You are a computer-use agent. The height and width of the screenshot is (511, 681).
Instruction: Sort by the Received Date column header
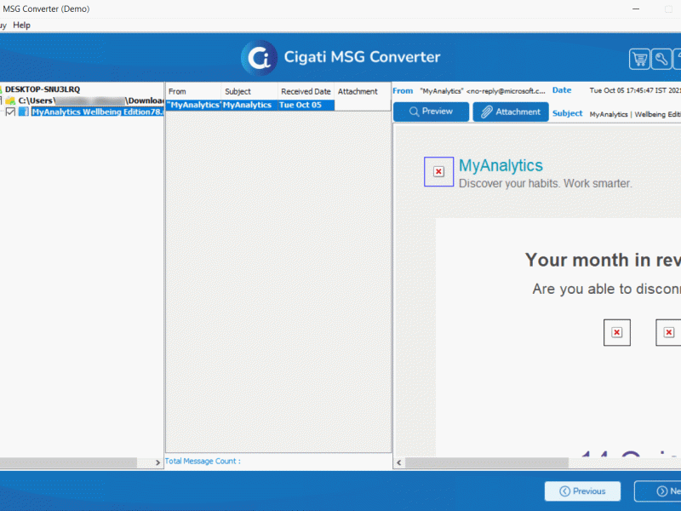click(x=306, y=92)
